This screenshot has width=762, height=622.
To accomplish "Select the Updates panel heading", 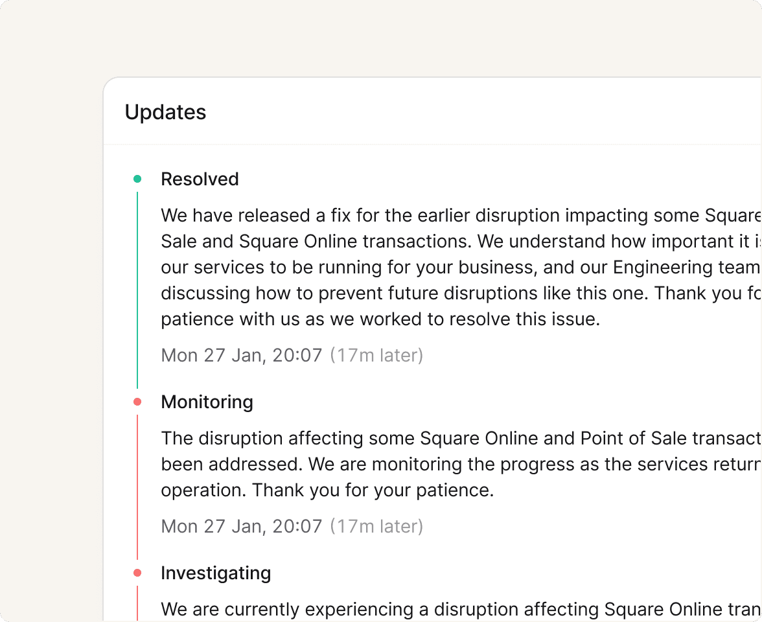I will pyautogui.click(x=165, y=112).
